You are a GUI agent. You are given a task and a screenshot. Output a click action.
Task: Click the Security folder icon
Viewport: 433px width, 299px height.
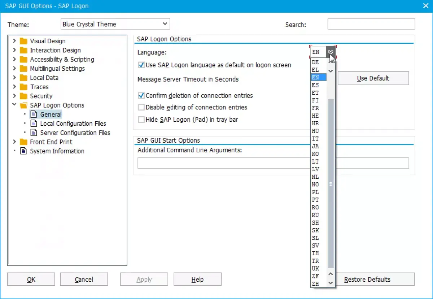coord(23,96)
